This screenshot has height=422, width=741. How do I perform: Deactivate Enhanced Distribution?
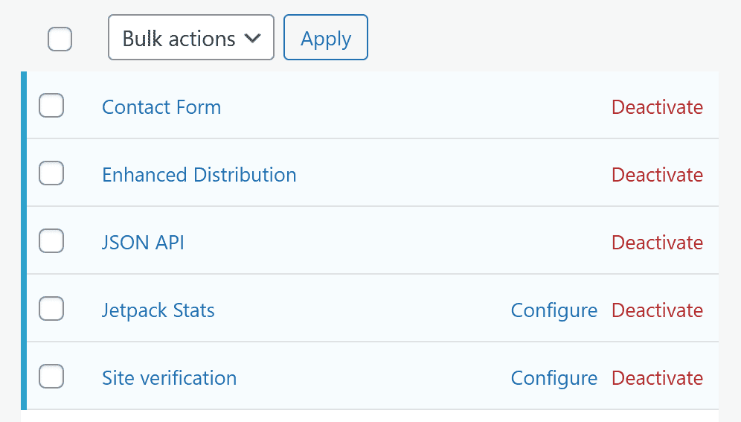[x=658, y=175]
